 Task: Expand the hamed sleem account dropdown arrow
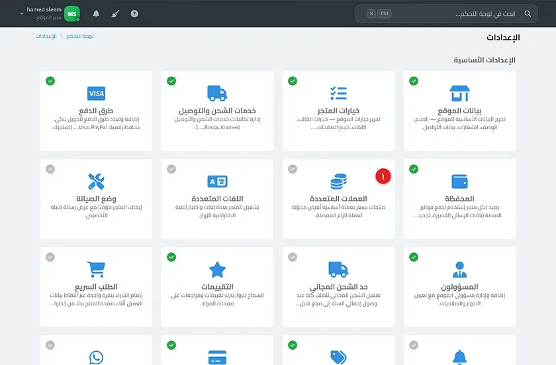click(22, 14)
